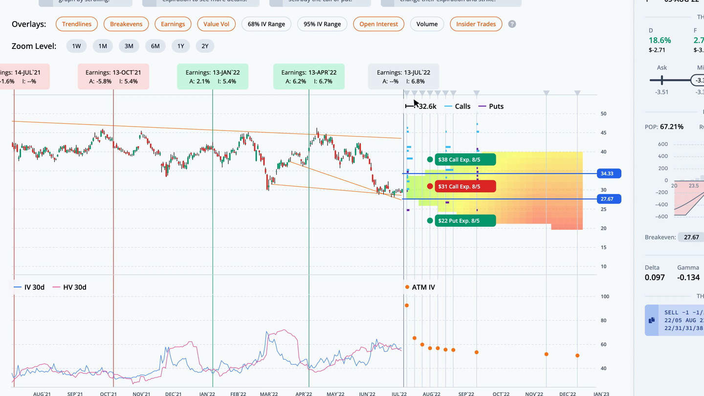Click the Calls legend entry
Image resolution: width=704 pixels, height=396 pixels.
[458, 106]
